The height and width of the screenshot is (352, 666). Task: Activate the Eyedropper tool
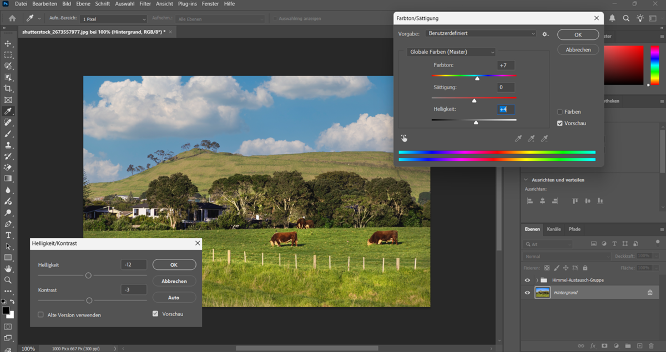tap(8, 111)
